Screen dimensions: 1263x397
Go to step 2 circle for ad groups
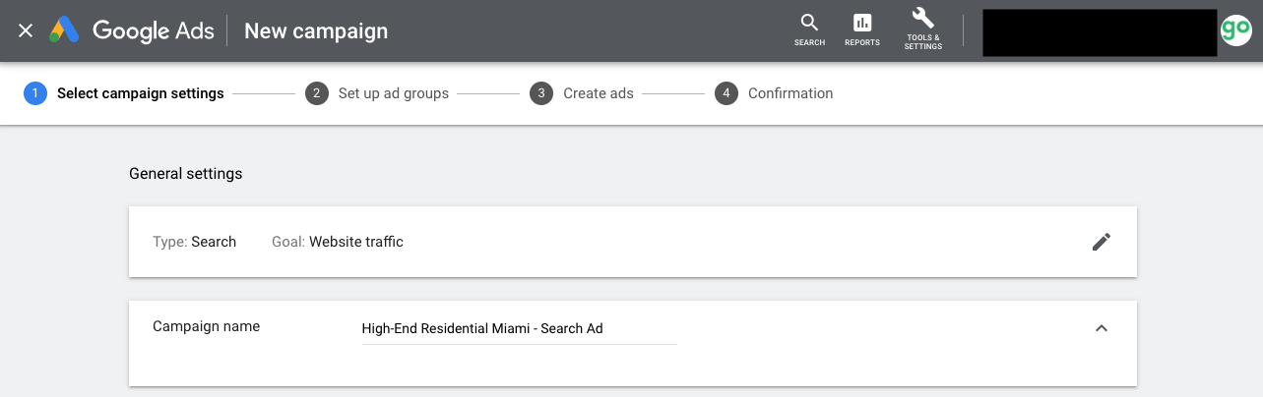click(x=316, y=93)
